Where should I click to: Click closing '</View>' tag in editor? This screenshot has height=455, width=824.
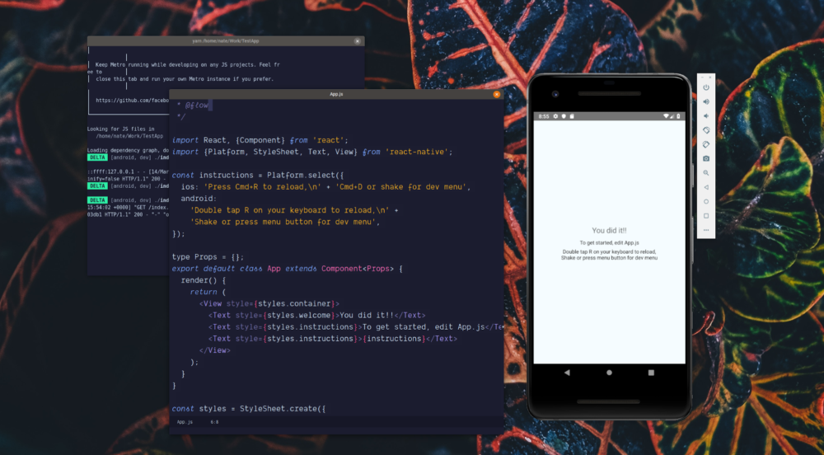click(214, 350)
